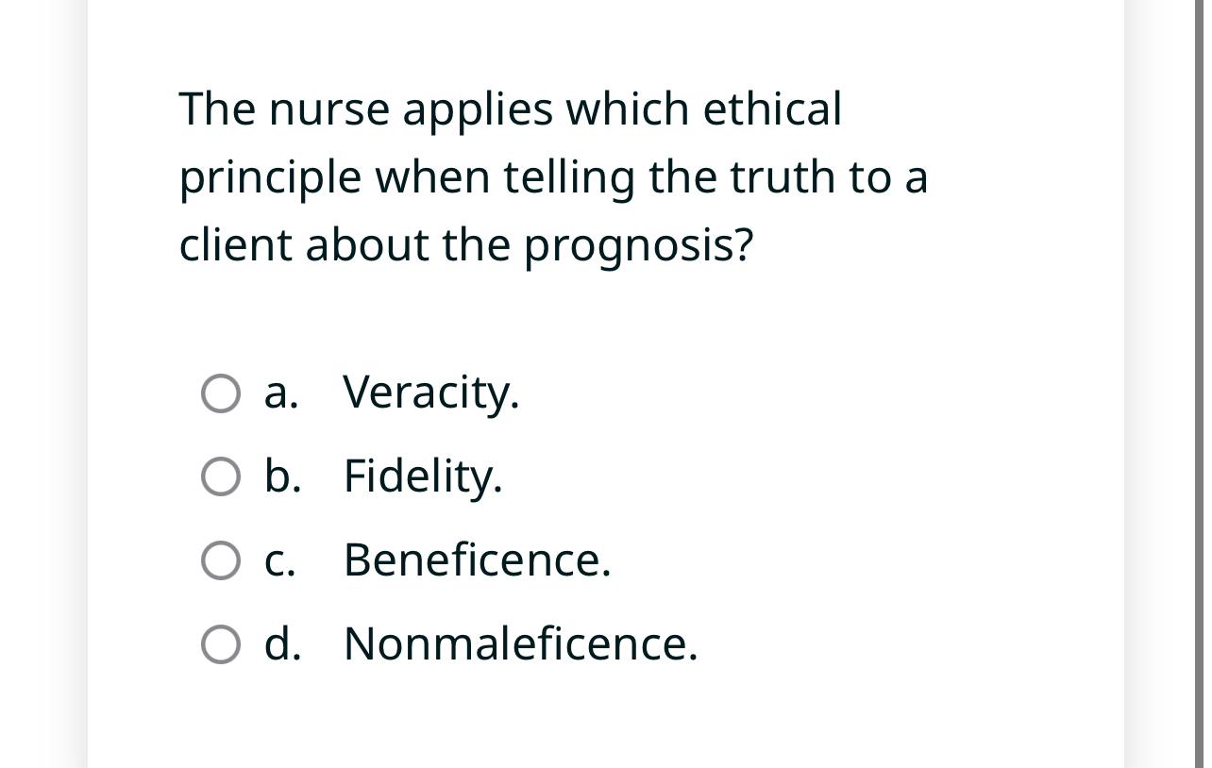The height and width of the screenshot is (768, 1212).
Task: Click the answer label Veracity
Action: [x=431, y=392]
